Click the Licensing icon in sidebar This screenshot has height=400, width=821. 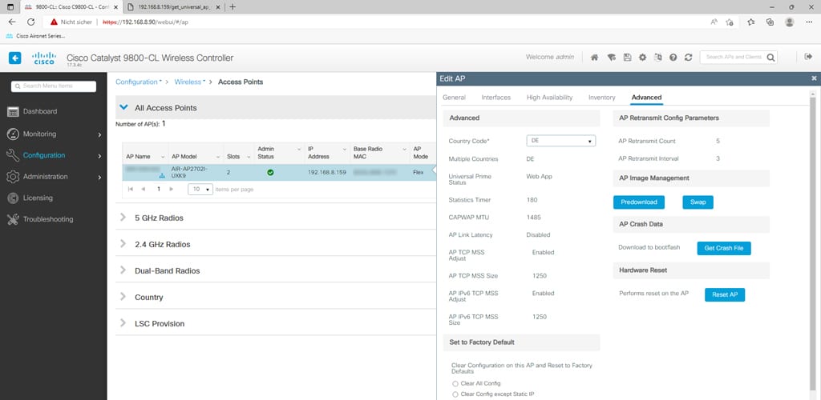coord(13,198)
